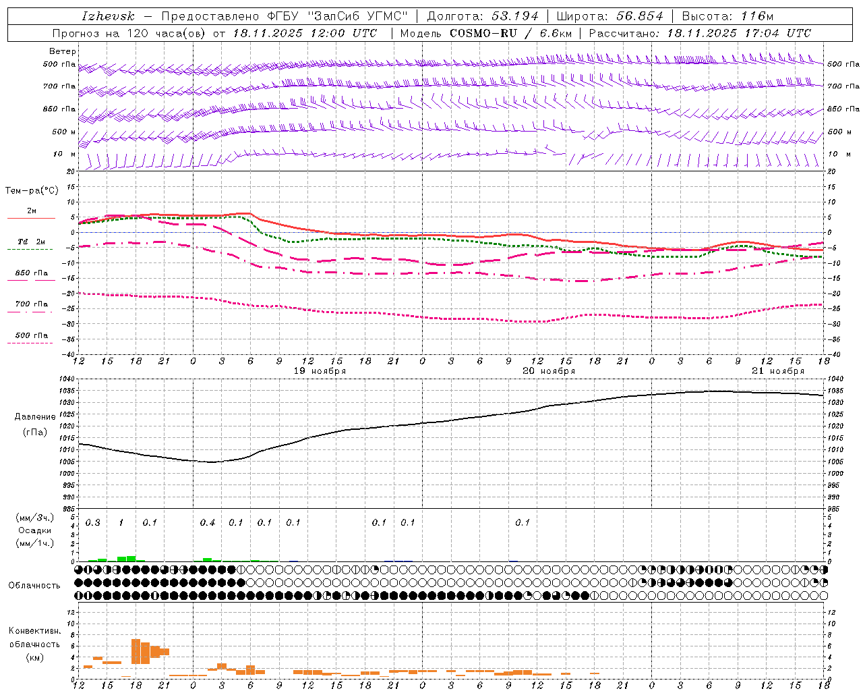Click the Модель COSMO-RU / 6.6км label
The image size is (863, 691).
[x=485, y=33]
